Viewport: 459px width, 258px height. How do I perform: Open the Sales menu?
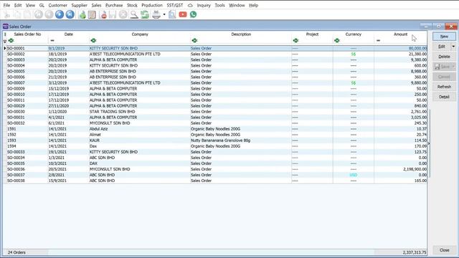click(96, 5)
